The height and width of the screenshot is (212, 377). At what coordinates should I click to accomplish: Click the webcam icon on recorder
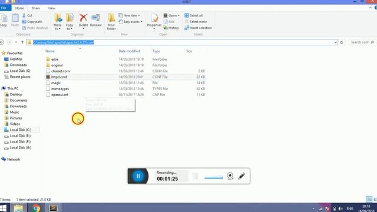click(x=230, y=176)
